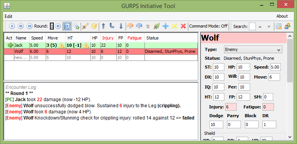The image size is (297, 144).
Task: Click the search next down triangle
Action: click(x=269, y=26)
